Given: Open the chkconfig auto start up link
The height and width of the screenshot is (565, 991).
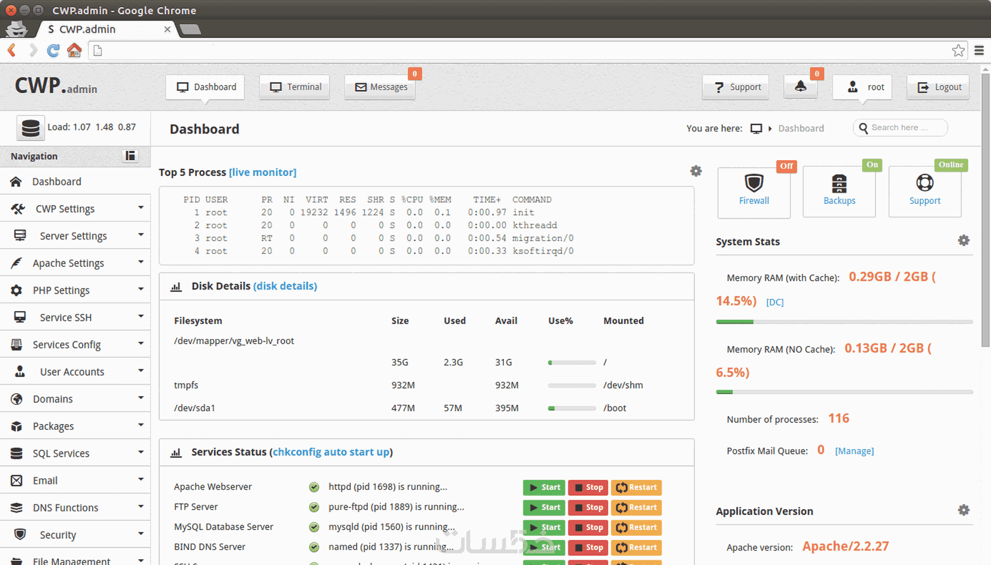Looking at the screenshot, I should [331, 452].
